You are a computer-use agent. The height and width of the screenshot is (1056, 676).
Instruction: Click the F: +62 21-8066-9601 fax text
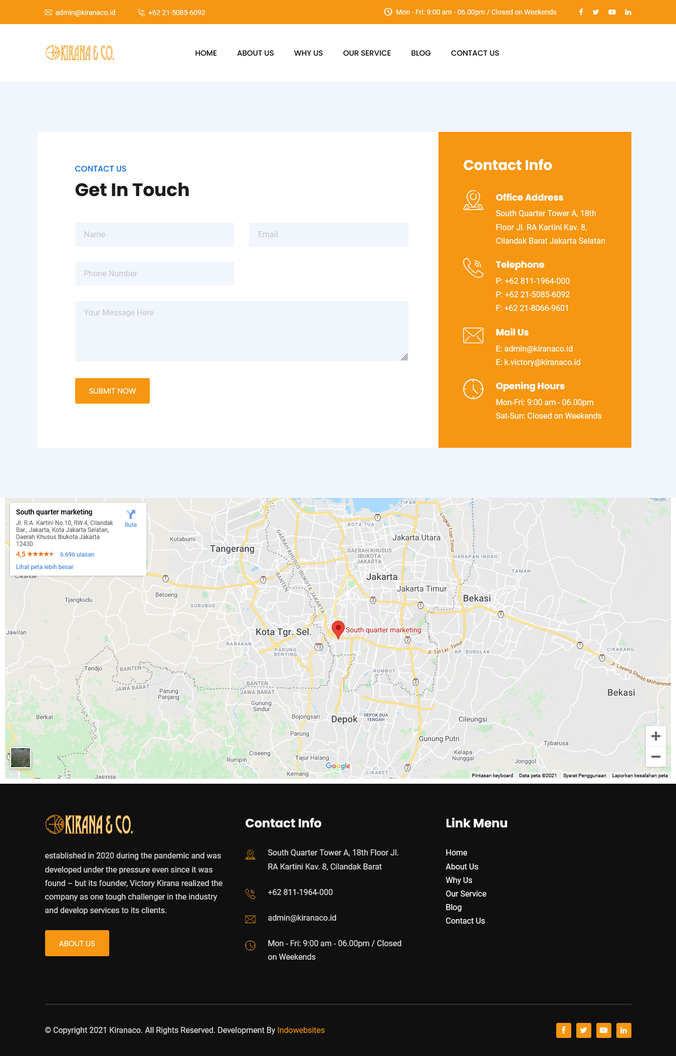coord(532,308)
